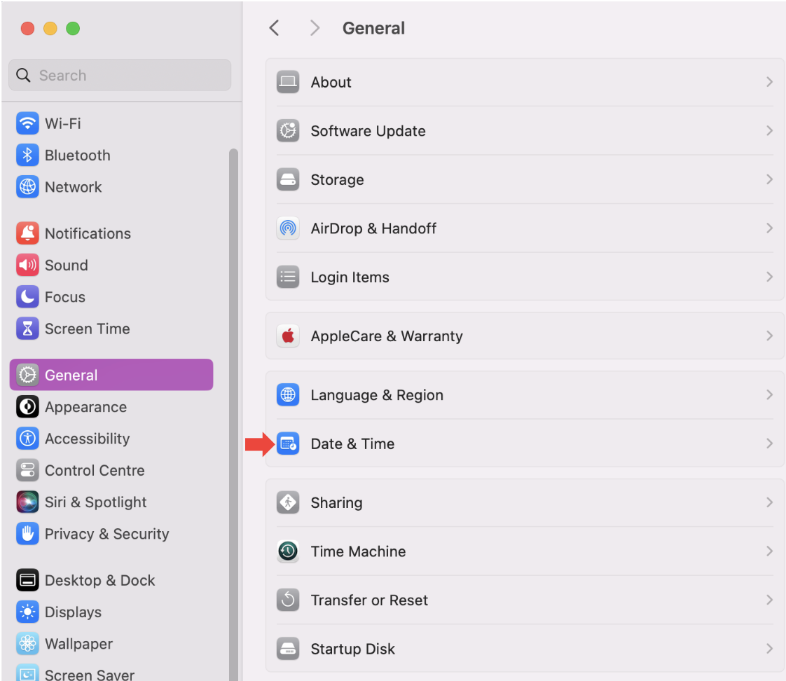Click inside the Search field
This screenshot has height=681, width=786.
tap(119, 75)
